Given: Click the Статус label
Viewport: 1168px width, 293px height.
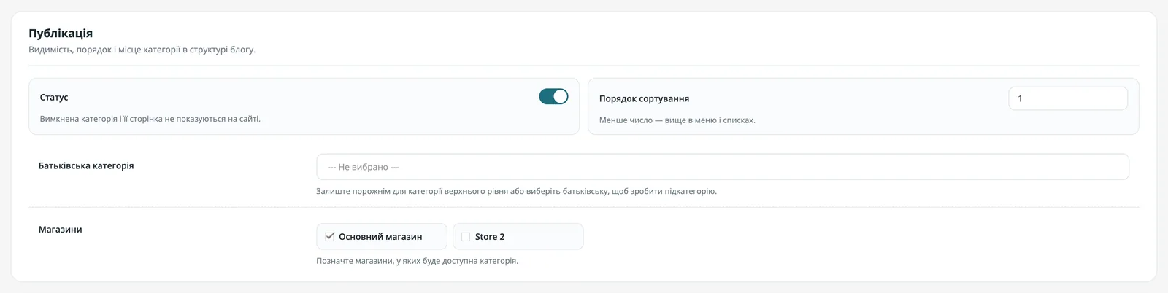Looking at the screenshot, I should 54,97.
